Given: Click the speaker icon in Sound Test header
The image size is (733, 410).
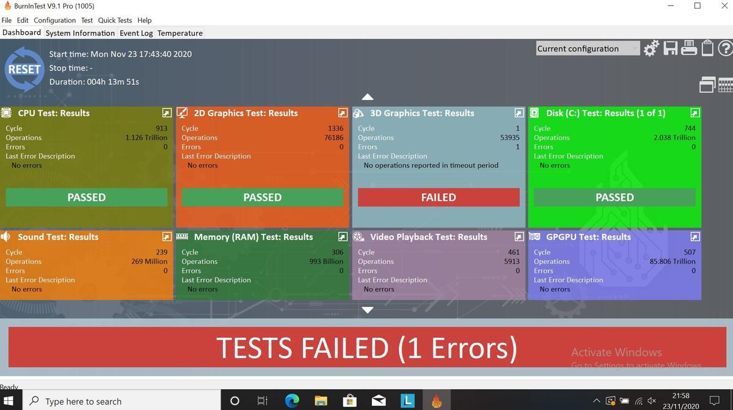Looking at the screenshot, I should 7,237.
